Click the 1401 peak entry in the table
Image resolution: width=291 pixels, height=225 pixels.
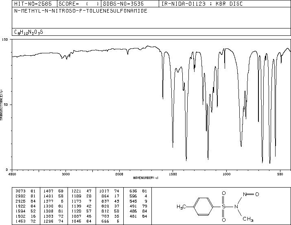tap(53, 196)
